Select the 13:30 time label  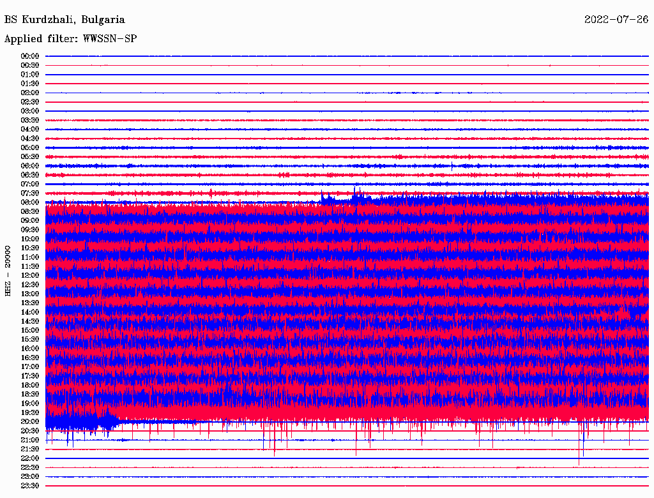click(x=30, y=303)
